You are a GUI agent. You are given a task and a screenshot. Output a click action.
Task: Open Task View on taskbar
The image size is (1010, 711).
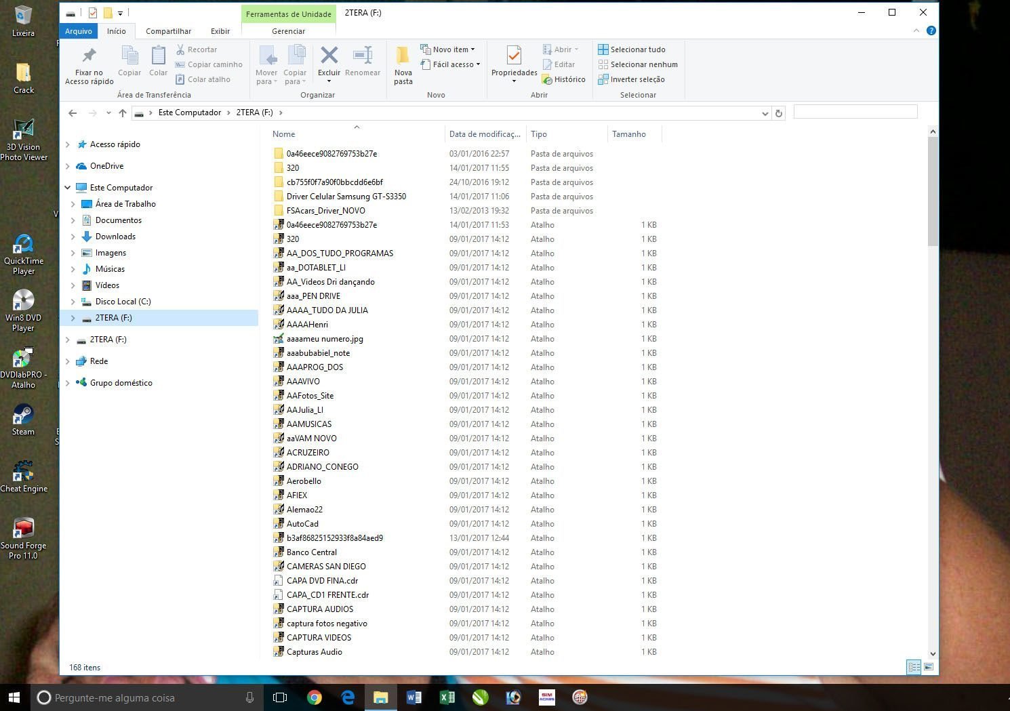coord(280,697)
